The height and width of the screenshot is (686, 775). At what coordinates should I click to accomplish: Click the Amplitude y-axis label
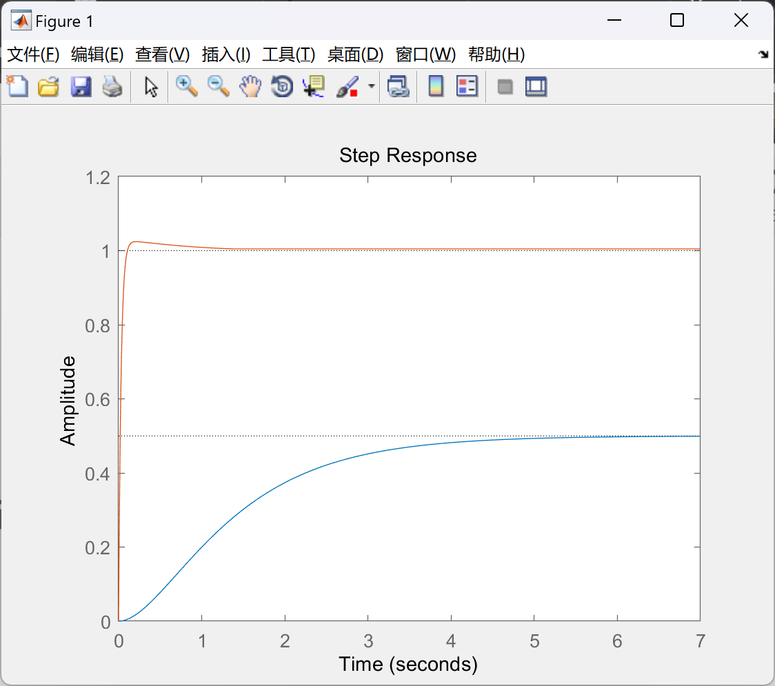coord(68,401)
